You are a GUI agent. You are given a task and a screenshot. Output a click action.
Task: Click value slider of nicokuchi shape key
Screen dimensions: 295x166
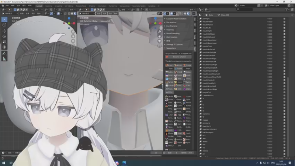pos(270,123)
